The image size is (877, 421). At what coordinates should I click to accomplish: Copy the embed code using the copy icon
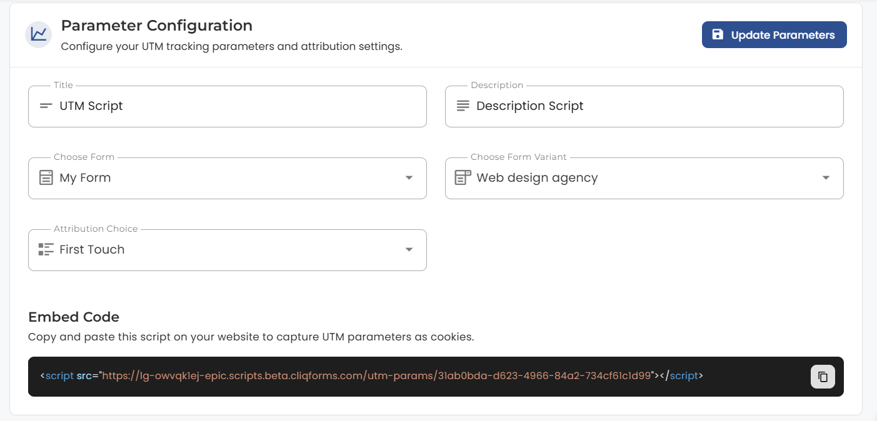coord(823,377)
